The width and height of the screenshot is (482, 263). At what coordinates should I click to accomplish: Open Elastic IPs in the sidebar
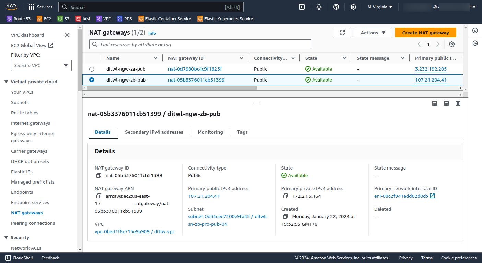point(22,172)
